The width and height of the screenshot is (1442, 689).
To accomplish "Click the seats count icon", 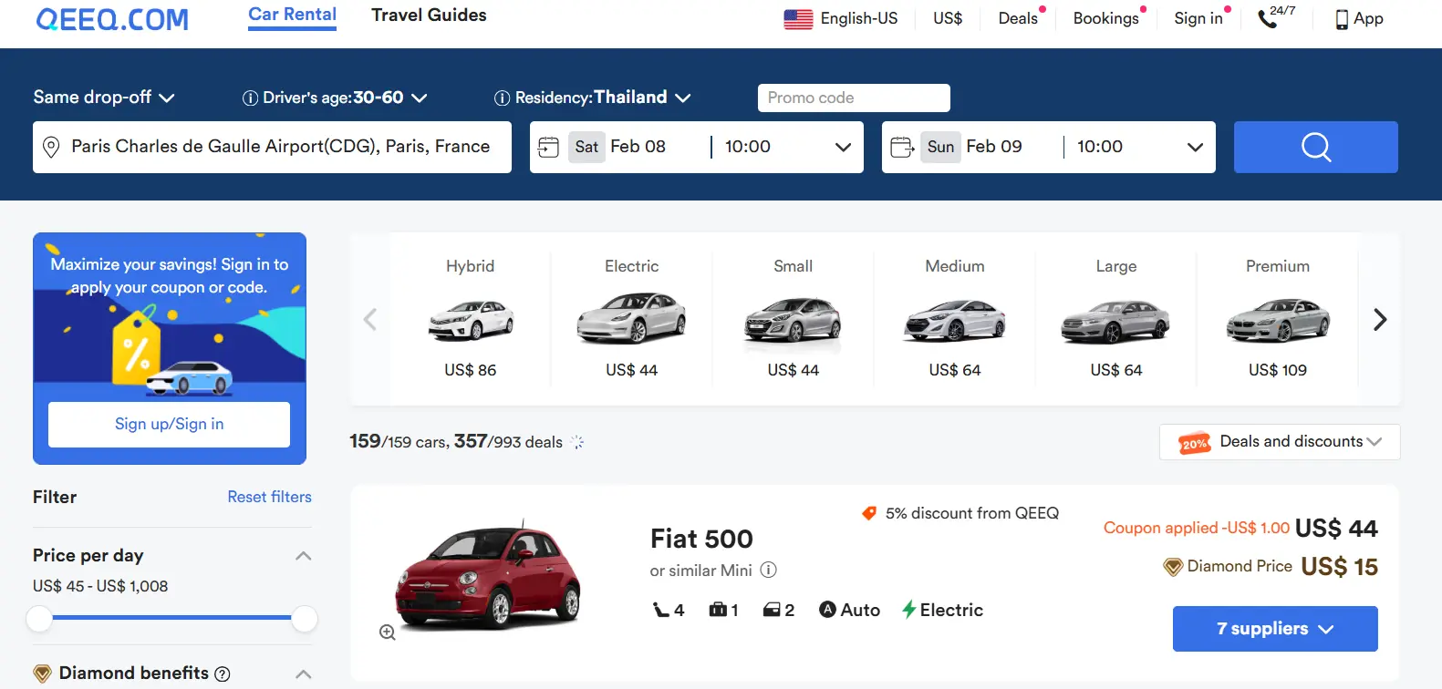I will pyautogui.click(x=661, y=610).
